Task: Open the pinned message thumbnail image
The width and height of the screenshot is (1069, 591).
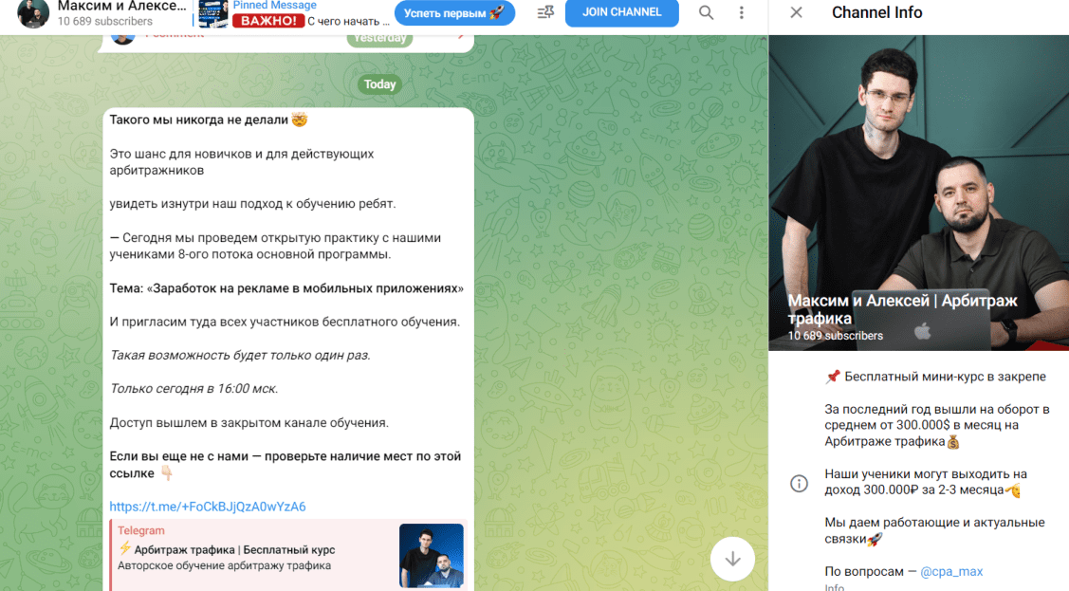Action: coord(212,13)
